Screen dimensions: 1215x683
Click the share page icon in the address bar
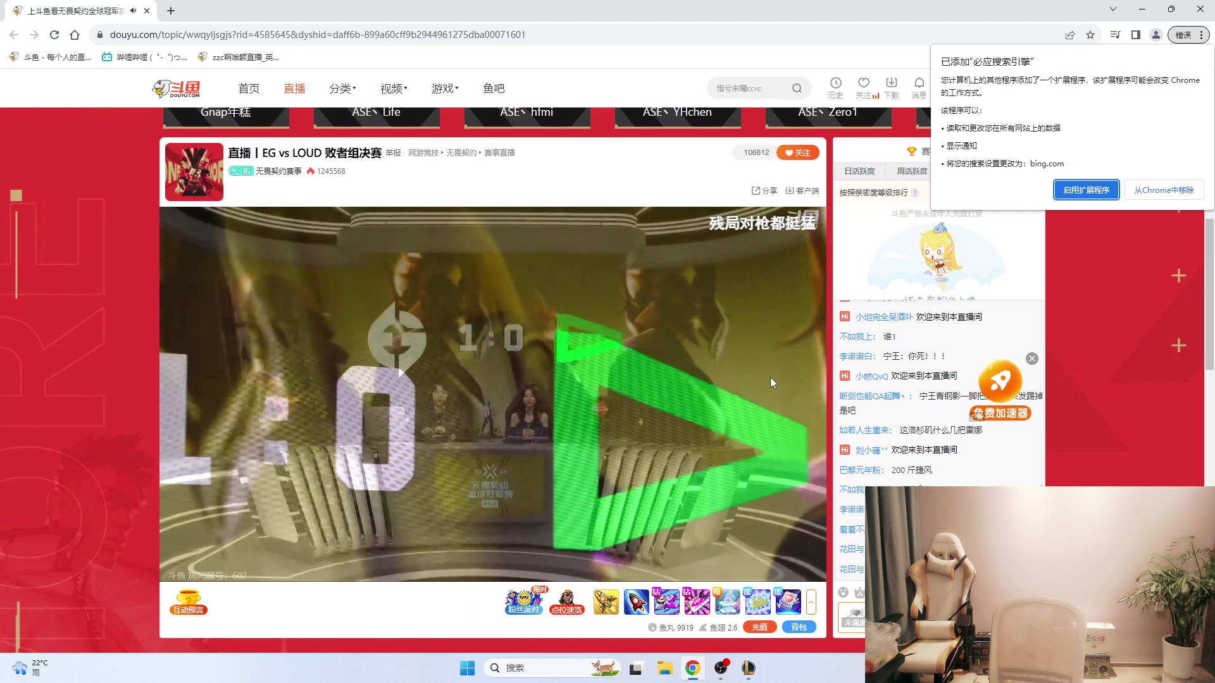pyautogui.click(x=1070, y=35)
